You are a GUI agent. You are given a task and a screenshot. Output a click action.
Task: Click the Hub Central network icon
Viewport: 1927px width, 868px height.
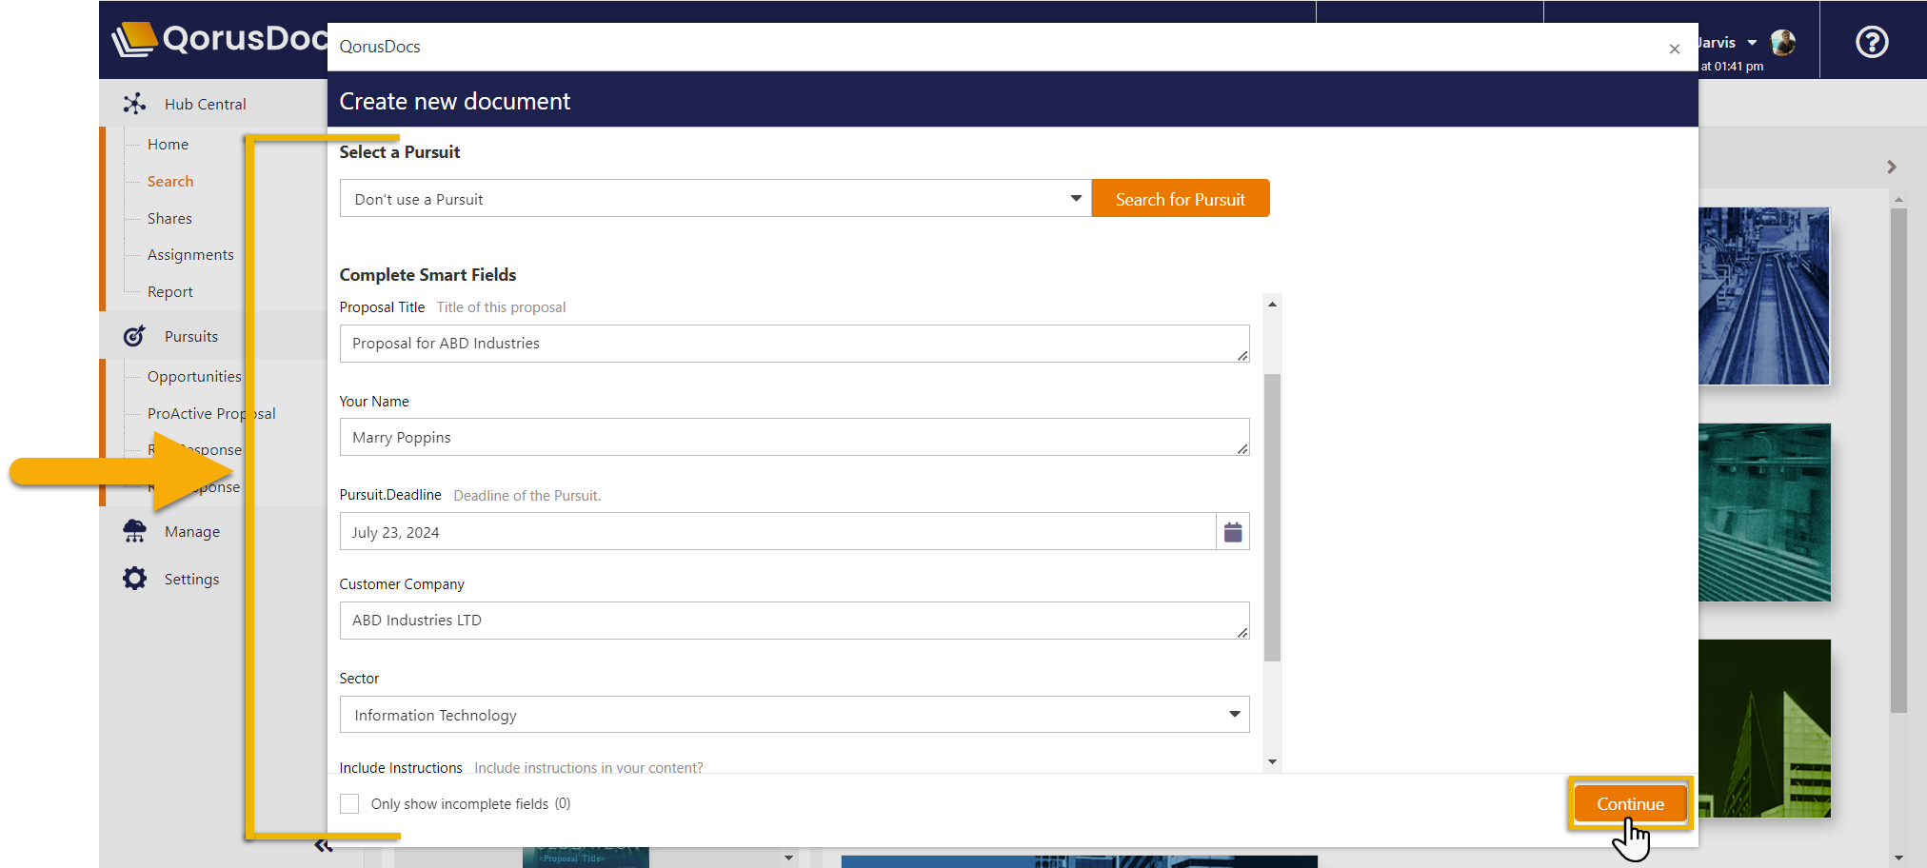(x=134, y=104)
